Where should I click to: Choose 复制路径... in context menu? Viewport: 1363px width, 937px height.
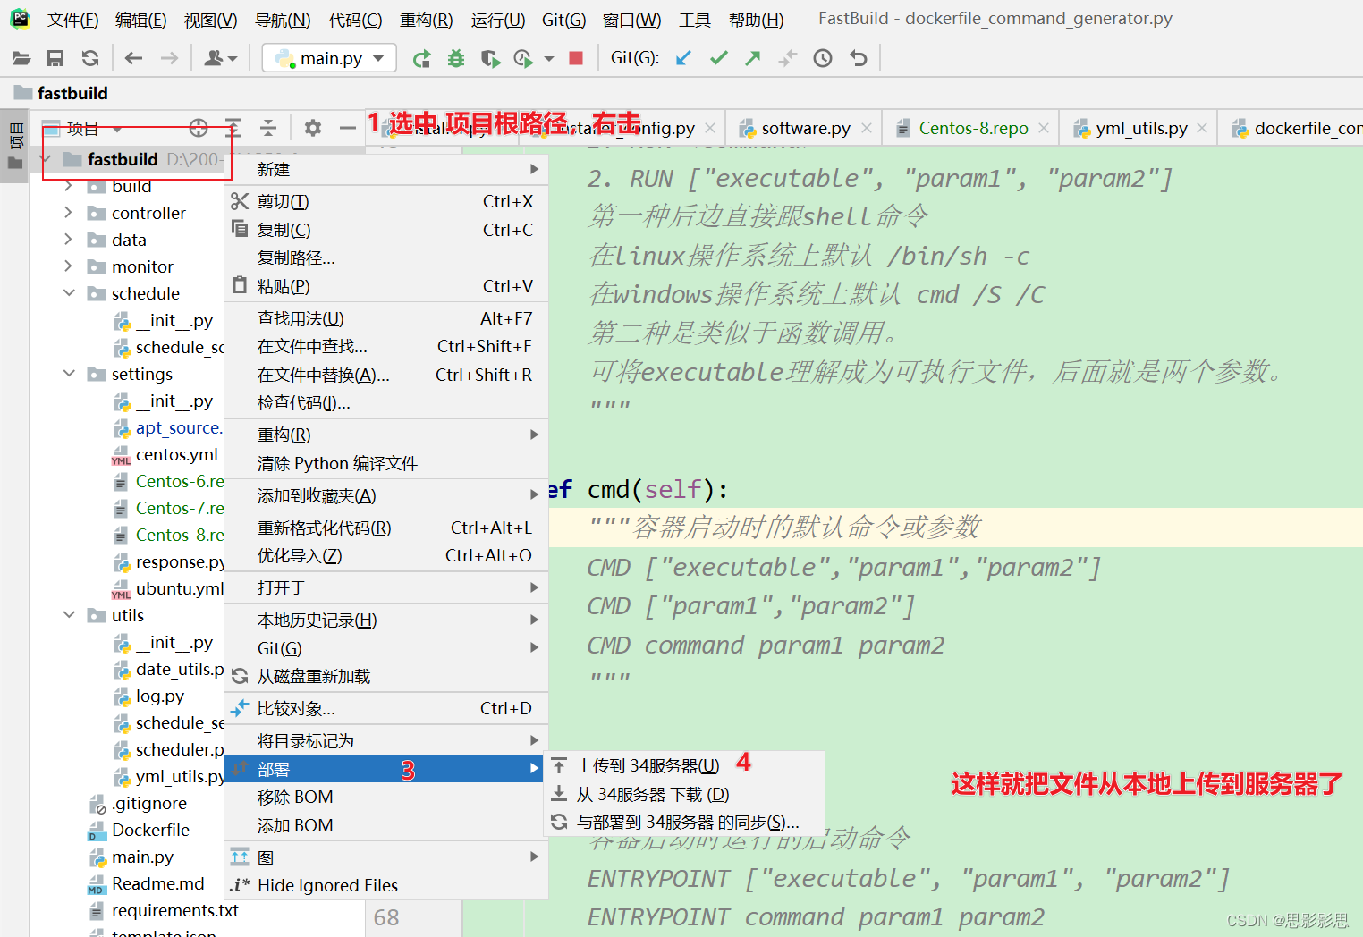point(385,257)
